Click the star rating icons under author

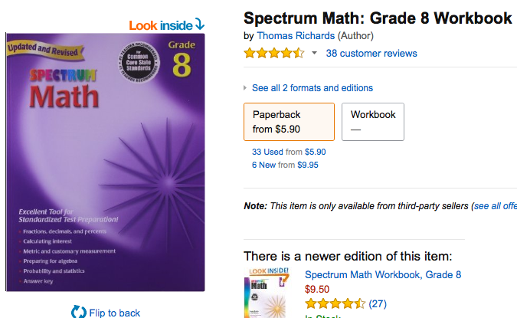pyautogui.click(x=274, y=53)
